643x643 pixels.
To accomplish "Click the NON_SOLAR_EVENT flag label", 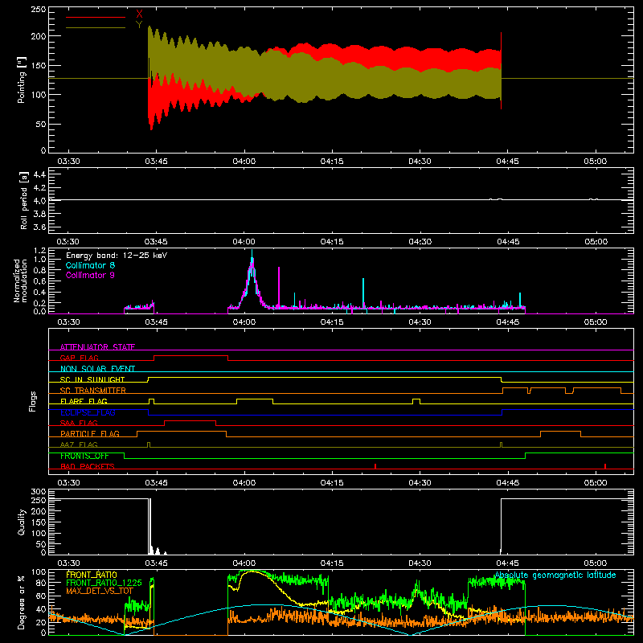I will coord(97,369).
